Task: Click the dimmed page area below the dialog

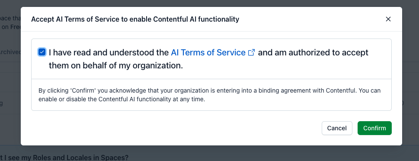Action: 267,153
